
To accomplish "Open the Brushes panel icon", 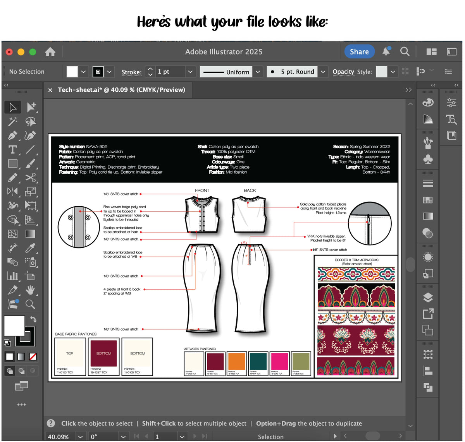I will [428, 144].
